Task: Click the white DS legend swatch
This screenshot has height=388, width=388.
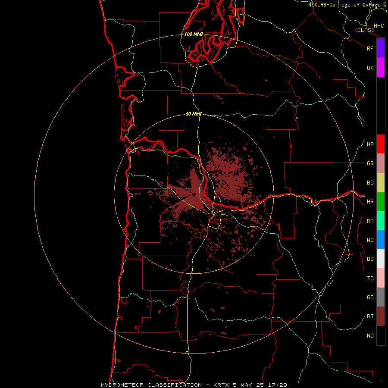Action: click(381, 259)
